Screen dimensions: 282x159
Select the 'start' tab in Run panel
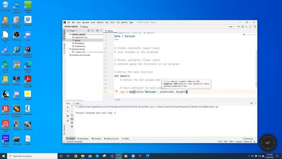tap(78, 103)
